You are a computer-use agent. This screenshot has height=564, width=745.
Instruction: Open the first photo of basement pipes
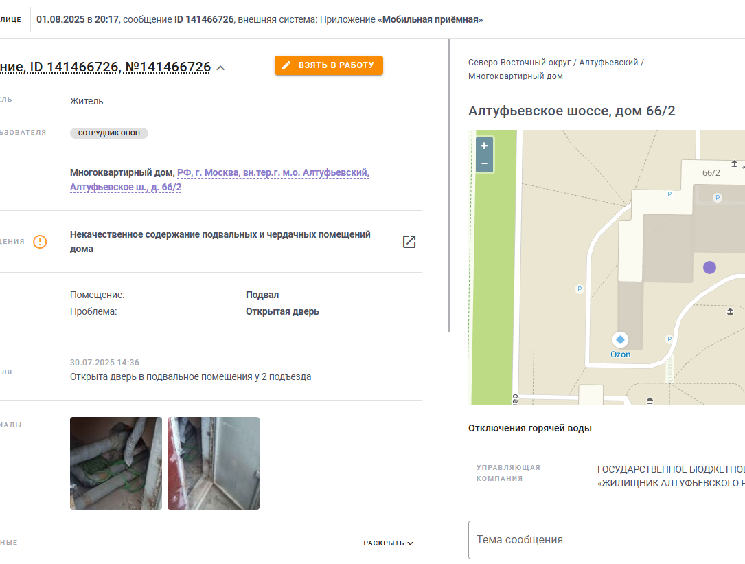click(116, 463)
